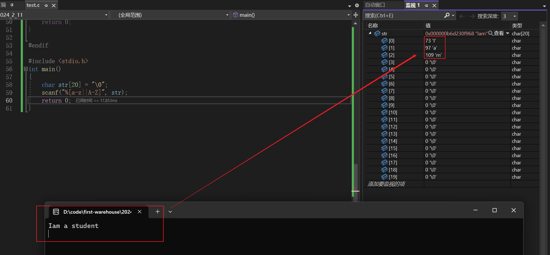Select watch element [10] icon

(384, 112)
